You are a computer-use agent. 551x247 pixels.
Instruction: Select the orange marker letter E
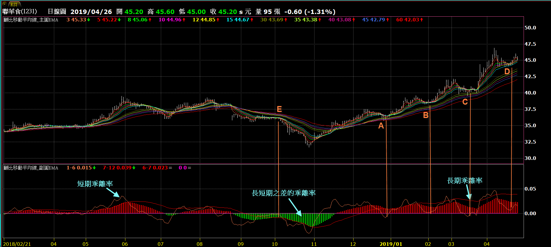(x=279, y=109)
